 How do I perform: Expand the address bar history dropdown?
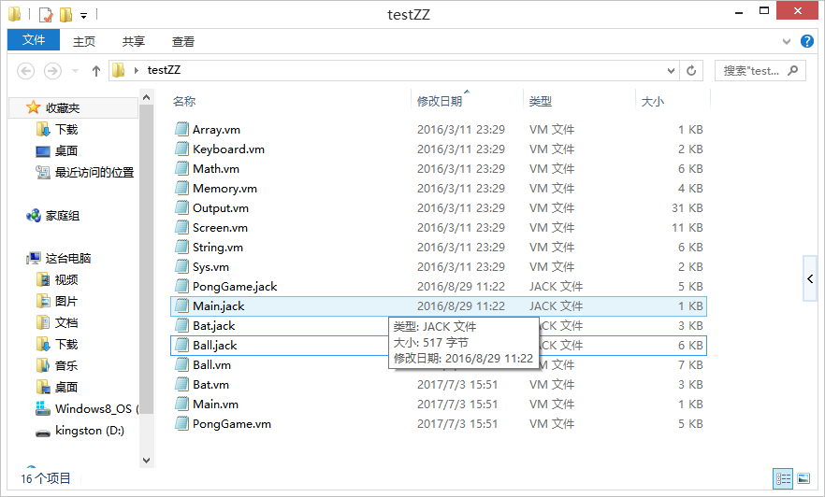(x=671, y=71)
